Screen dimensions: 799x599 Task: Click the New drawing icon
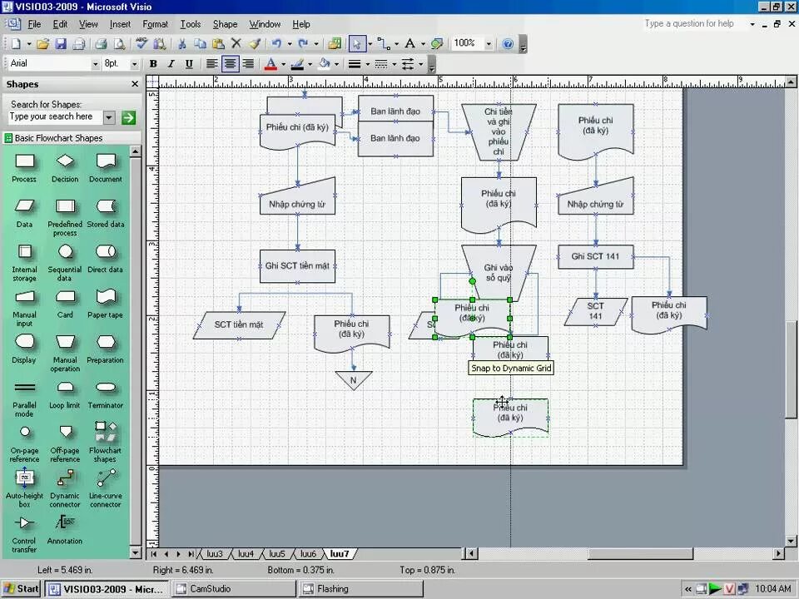point(17,44)
